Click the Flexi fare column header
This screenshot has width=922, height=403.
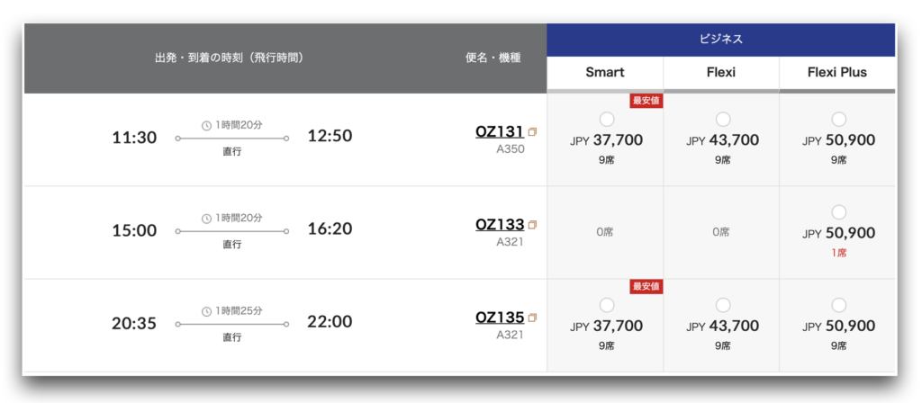pos(721,74)
